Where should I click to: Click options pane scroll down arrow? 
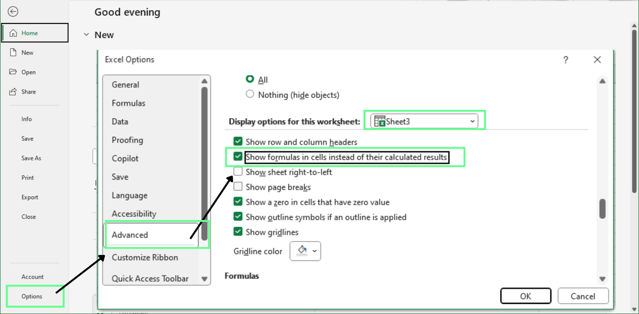(x=602, y=279)
